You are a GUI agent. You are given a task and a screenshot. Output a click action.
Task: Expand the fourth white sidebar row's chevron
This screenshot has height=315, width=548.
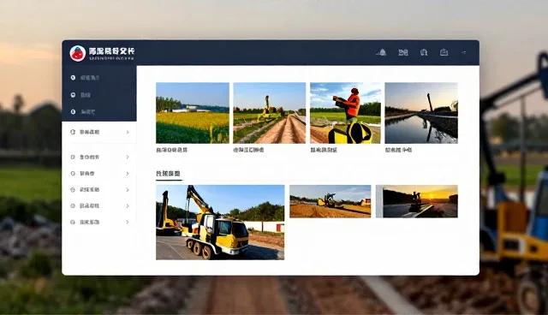128,190
